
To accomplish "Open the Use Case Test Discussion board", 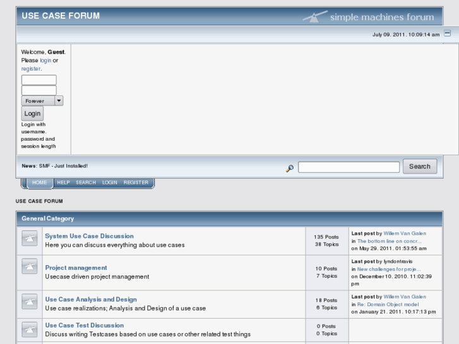I will click(85, 325).
